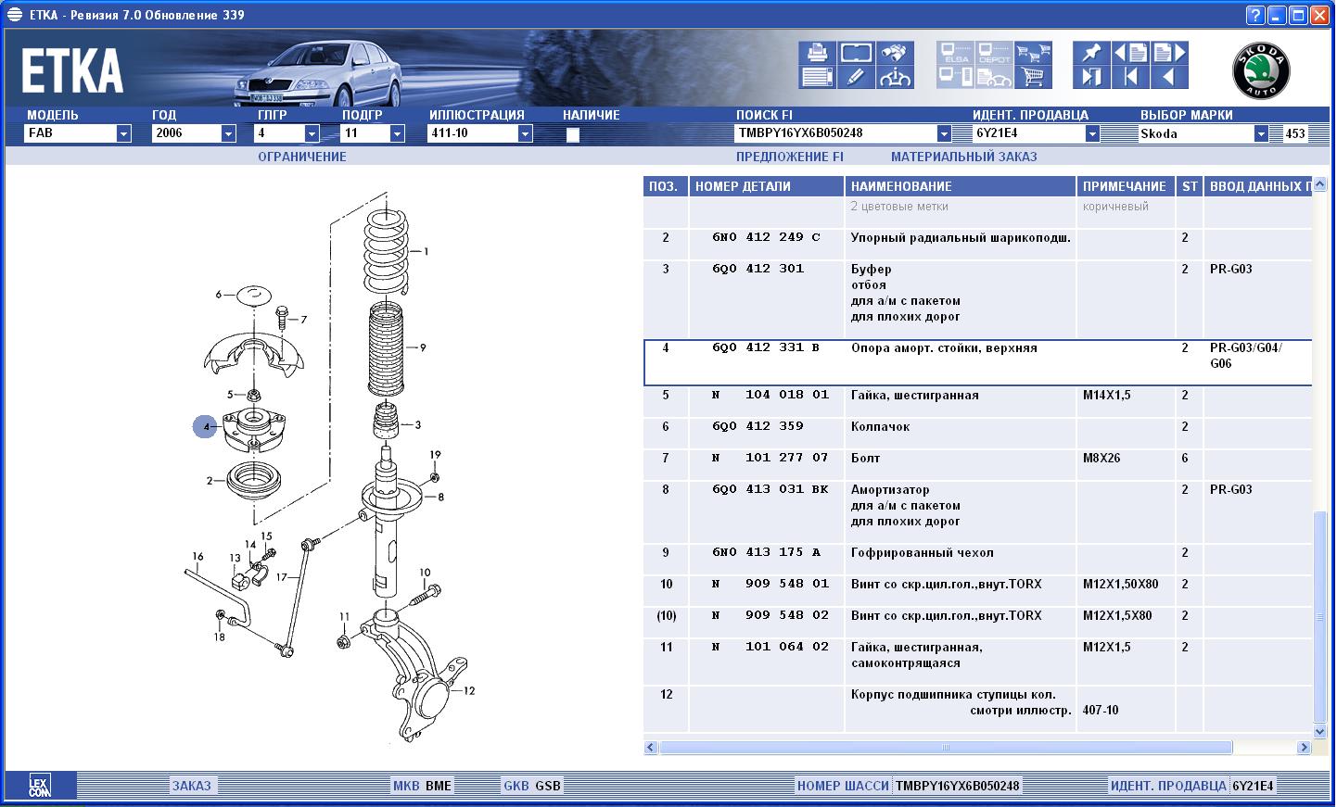This screenshot has height=807, width=1337.
Task: Expand the ВЫБОР МАРКИ dropdown showing Skoda
Action: click(1261, 133)
